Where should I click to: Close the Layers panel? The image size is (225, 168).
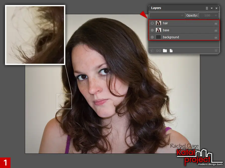point(216,8)
